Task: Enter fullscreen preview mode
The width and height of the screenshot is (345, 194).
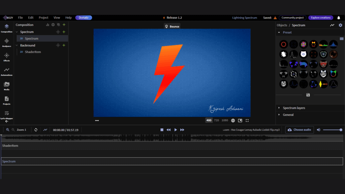Action: coord(247,120)
